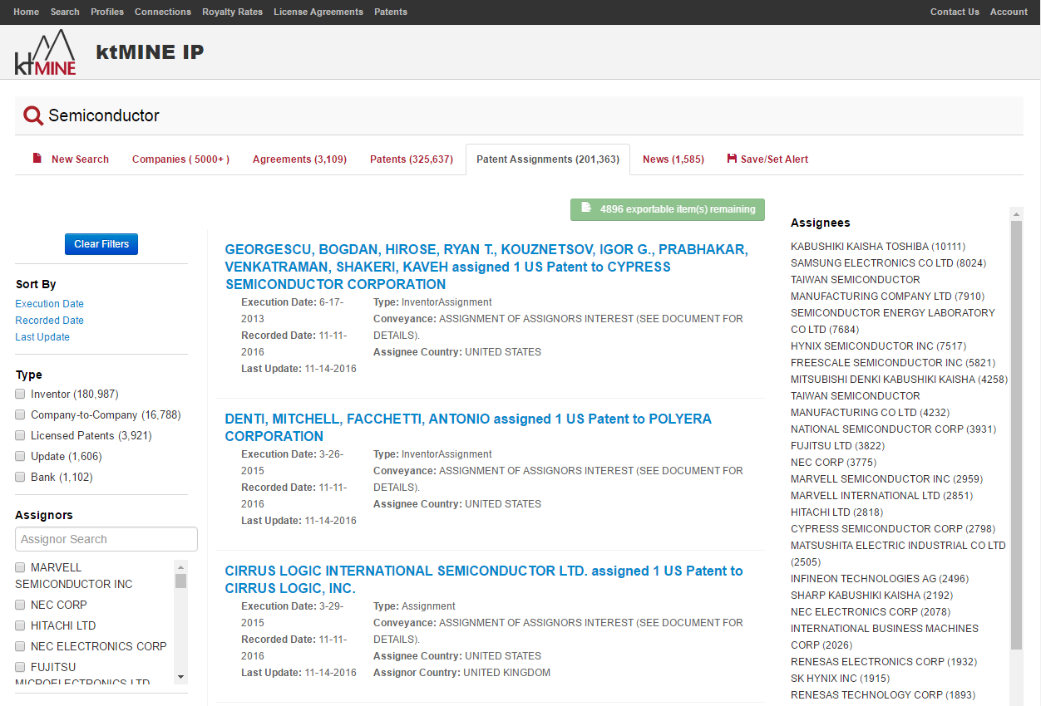
Task: Open the Georgescu to Cypress Semiconductor assignment
Action: point(486,267)
